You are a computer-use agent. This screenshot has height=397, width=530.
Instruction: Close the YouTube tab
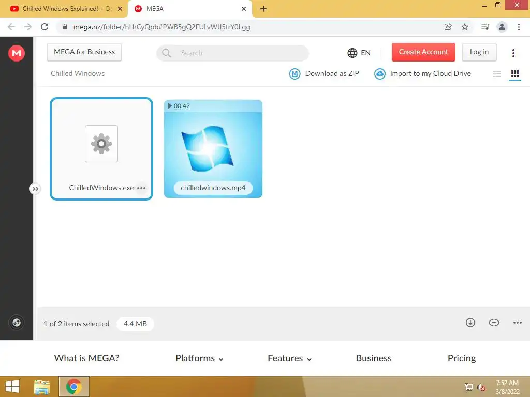click(x=120, y=9)
